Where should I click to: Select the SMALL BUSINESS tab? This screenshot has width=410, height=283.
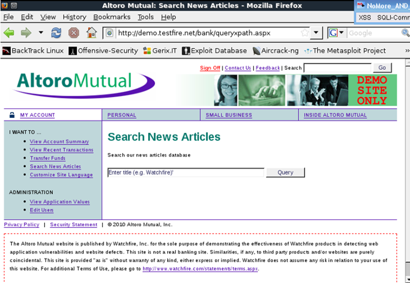tap(229, 115)
